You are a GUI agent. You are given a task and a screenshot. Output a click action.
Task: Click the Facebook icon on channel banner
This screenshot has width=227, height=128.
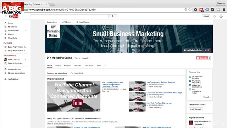click(x=206, y=50)
